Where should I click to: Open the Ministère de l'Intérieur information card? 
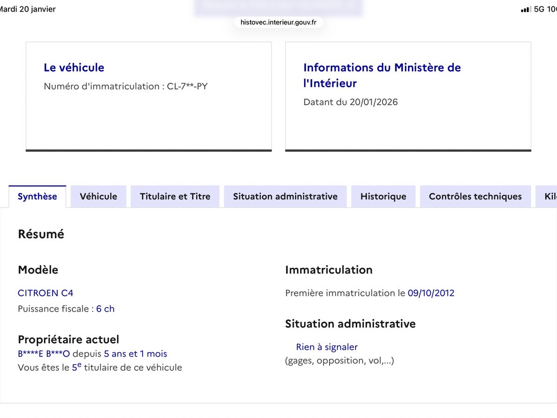408,95
